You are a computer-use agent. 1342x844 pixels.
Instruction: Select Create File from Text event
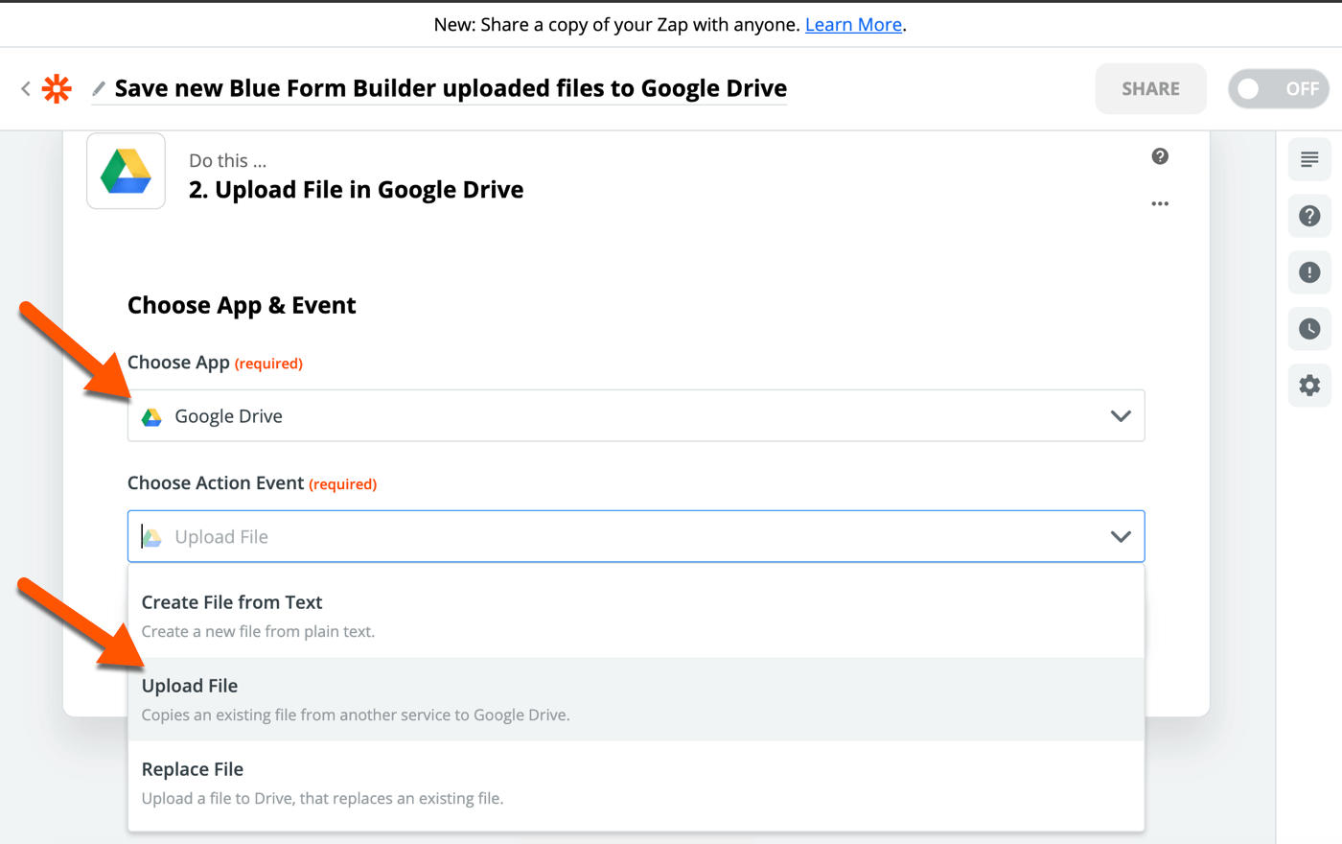point(383,614)
